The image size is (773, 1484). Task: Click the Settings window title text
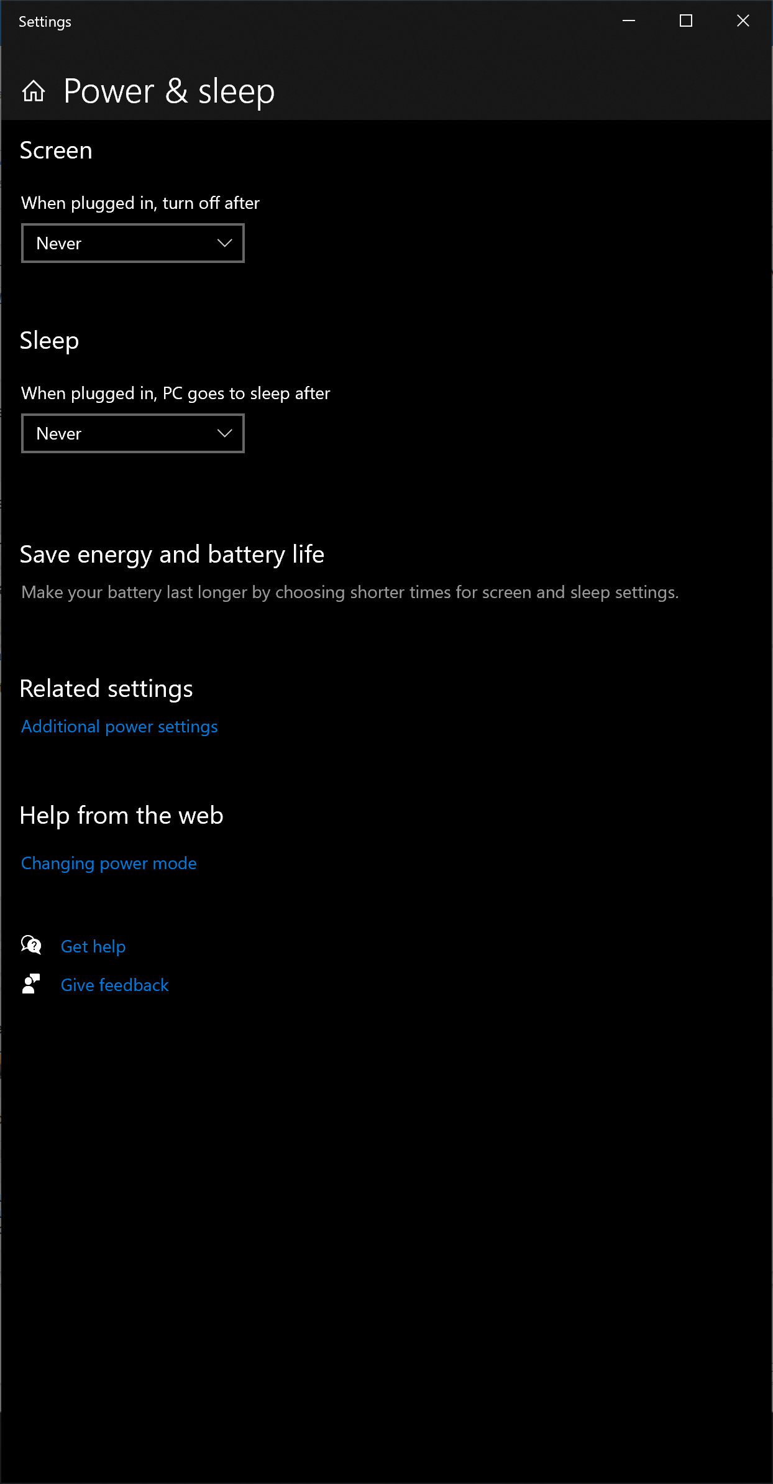(45, 22)
